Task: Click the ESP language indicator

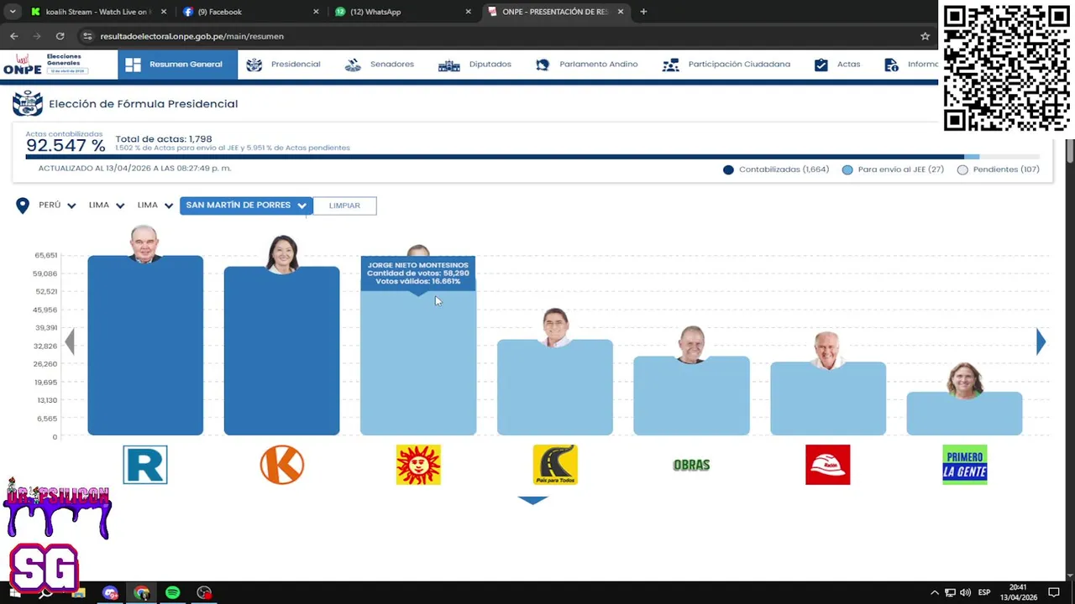Action: tap(983, 593)
